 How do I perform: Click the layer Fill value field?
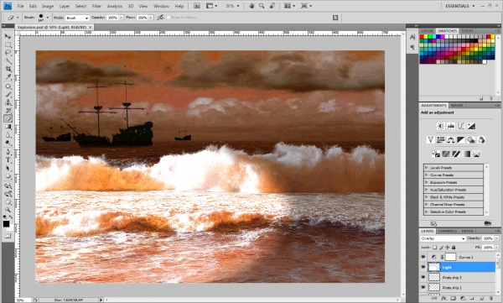pos(488,248)
